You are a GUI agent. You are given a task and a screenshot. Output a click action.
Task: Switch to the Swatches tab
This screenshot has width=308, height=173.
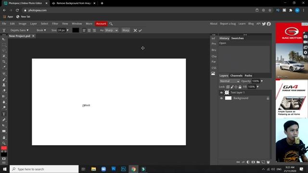pos(237,38)
